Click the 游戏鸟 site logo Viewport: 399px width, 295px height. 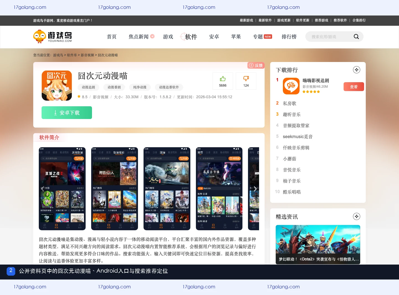(52, 36)
